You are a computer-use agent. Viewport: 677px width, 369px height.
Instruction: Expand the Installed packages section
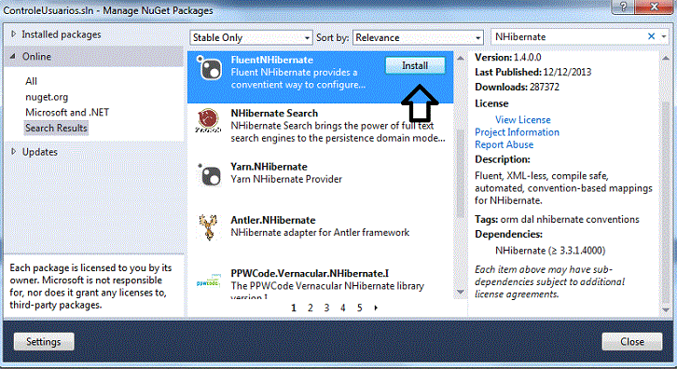[x=13, y=34]
